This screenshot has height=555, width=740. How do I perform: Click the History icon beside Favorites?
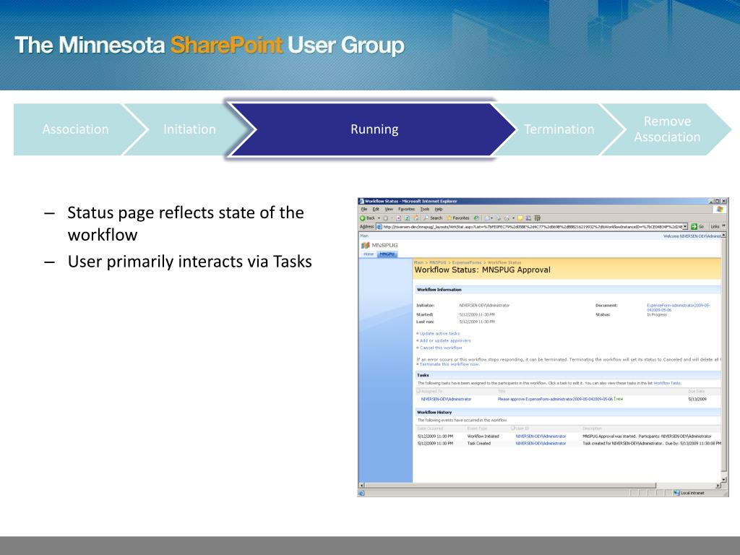pyautogui.click(x=476, y=218)
